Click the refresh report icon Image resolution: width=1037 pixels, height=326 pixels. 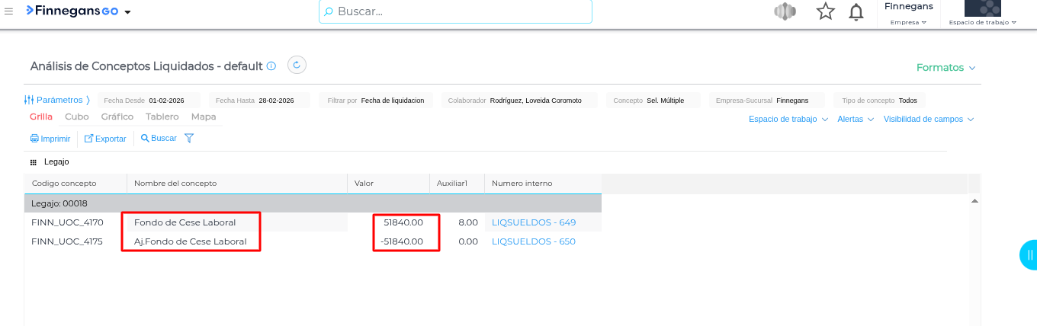(x=297, y=66)
